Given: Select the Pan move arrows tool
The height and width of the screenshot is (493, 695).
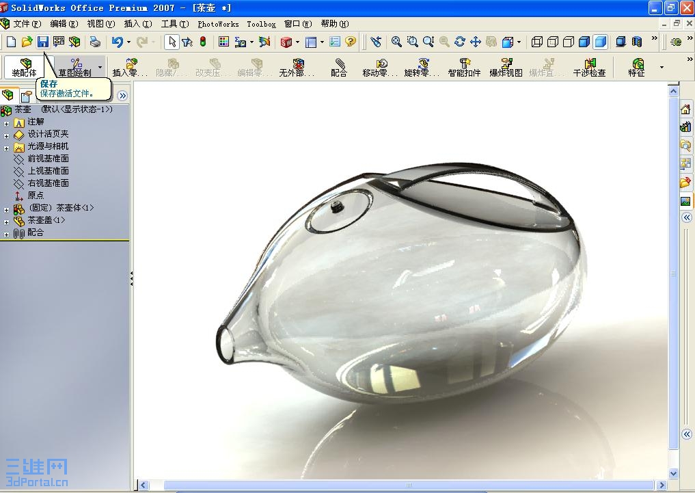Looking at the screenshot, I should pyautogui.click(x=476, y=42).
